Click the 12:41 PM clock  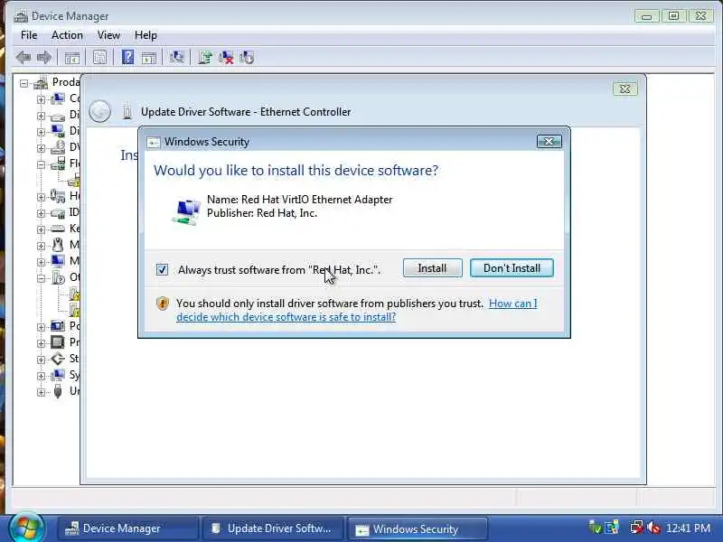point(689,528)
